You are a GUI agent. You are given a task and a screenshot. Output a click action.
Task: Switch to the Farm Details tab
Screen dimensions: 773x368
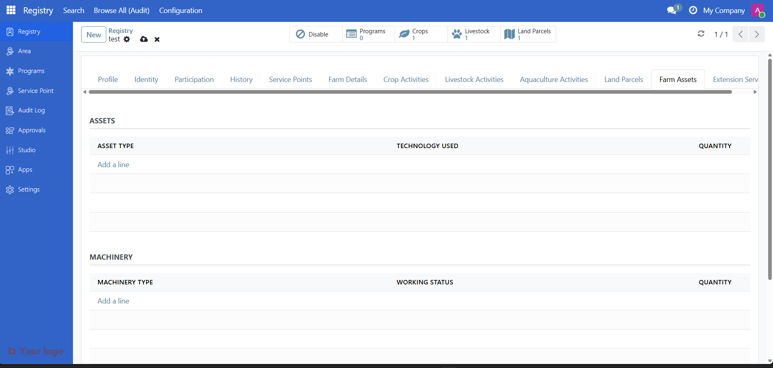(348, 80)
